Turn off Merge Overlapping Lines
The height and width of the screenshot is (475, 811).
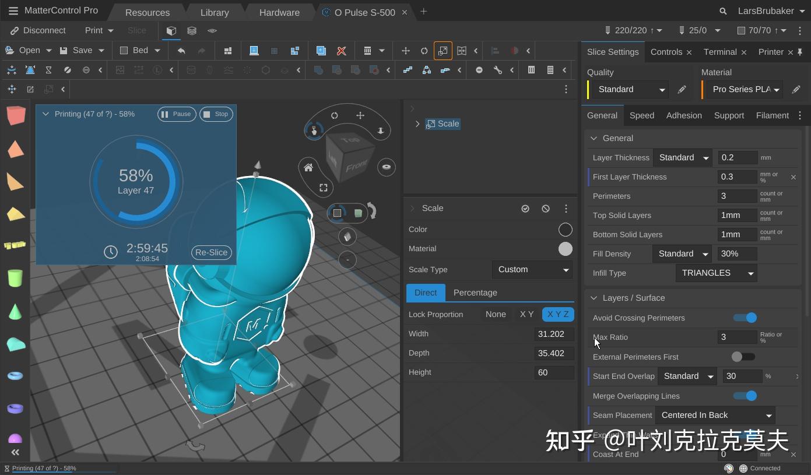pos(745,396)
